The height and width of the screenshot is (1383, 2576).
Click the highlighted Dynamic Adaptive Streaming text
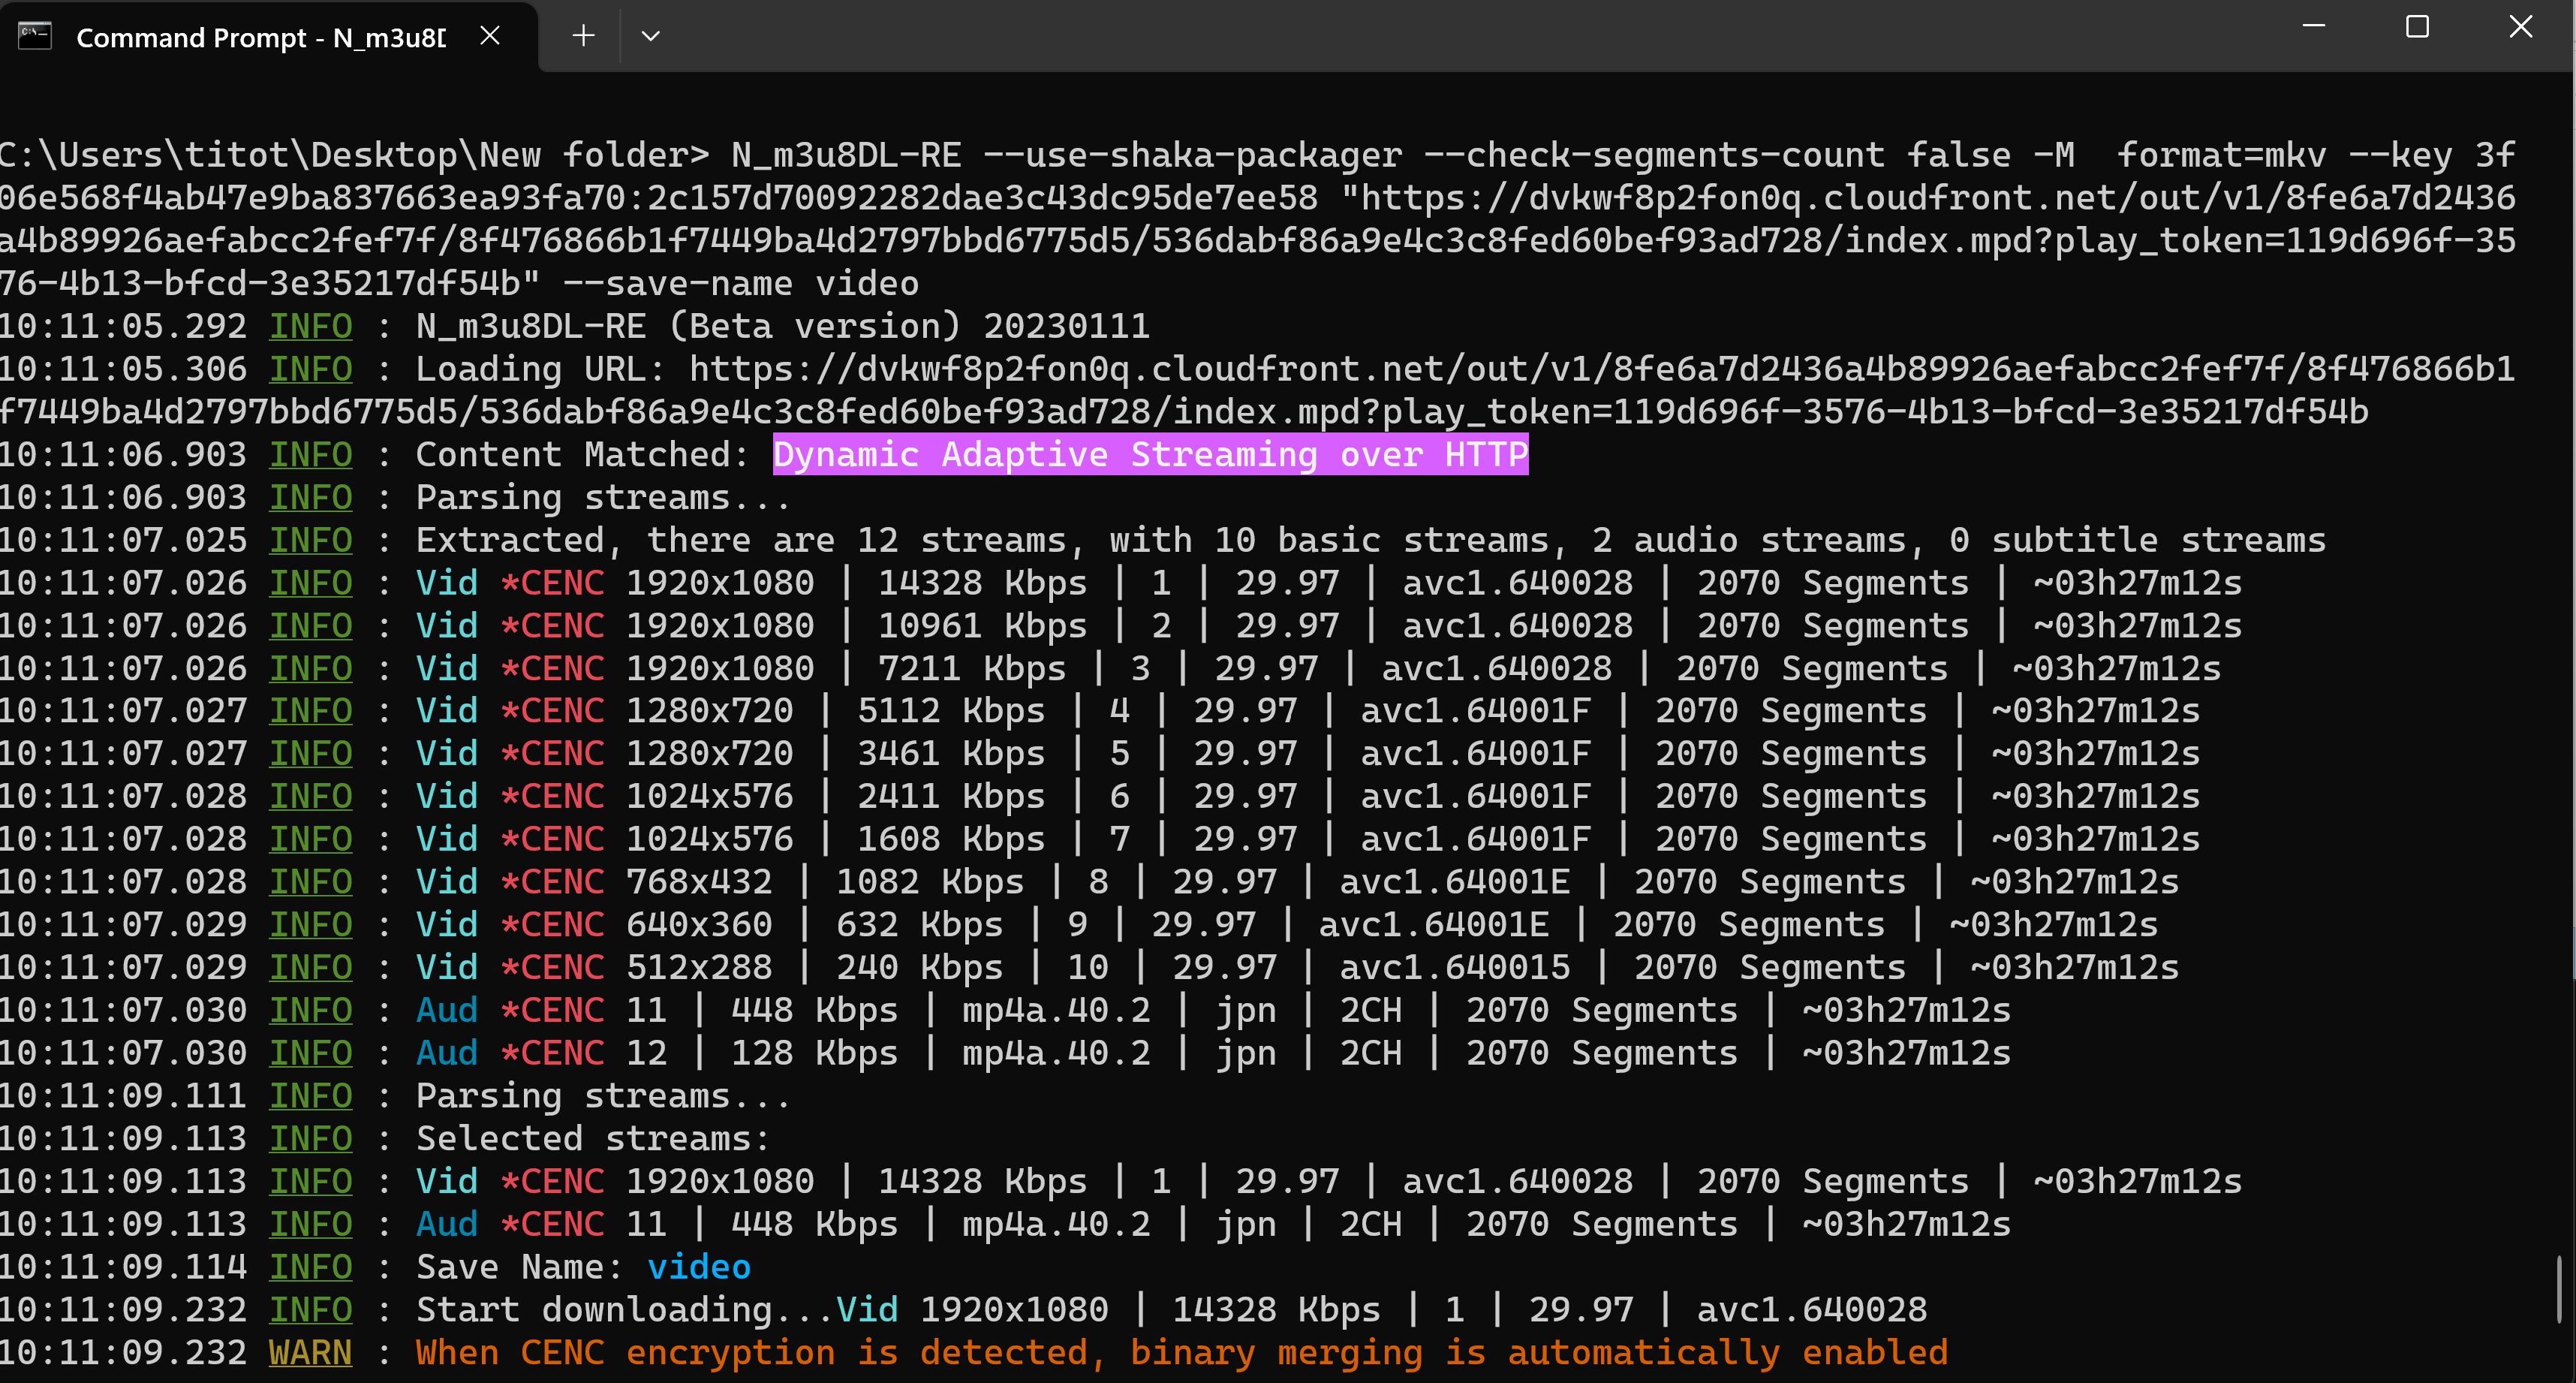[1150, 455]
